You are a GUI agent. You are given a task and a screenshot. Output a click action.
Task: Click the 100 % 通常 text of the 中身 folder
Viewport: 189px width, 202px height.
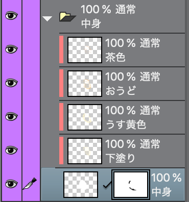tap(108, 9)
